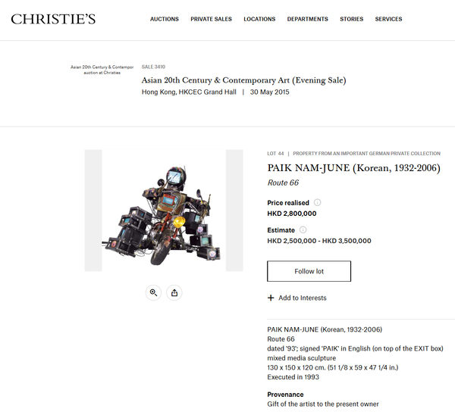Click the Add to Interests link
The image size is (455, 415).
(303, 298)
